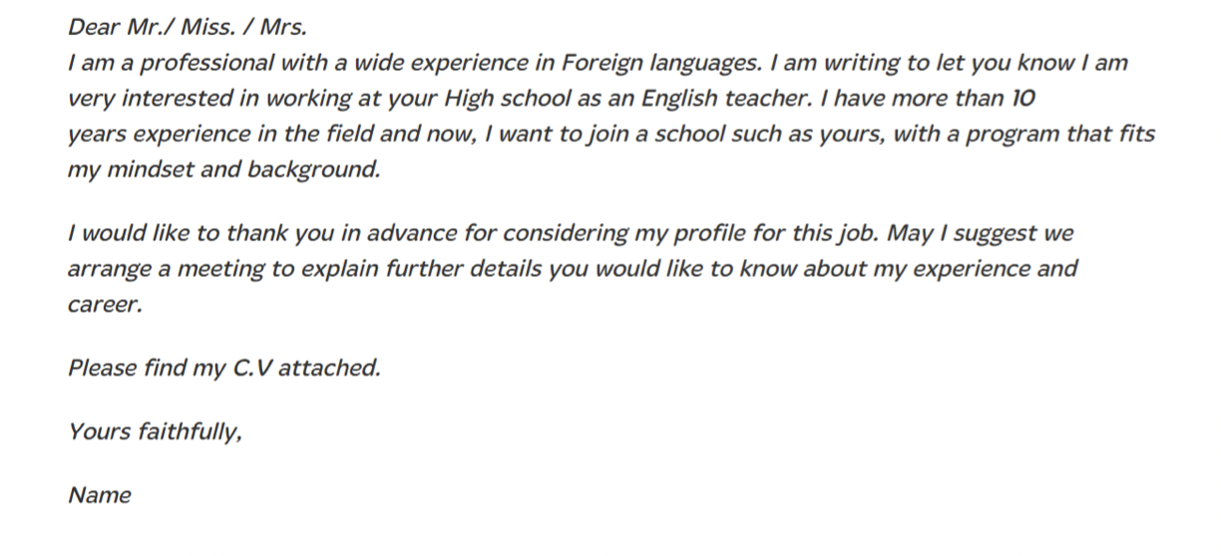Click the closing "Yours faithfully,"

point(155,431)
